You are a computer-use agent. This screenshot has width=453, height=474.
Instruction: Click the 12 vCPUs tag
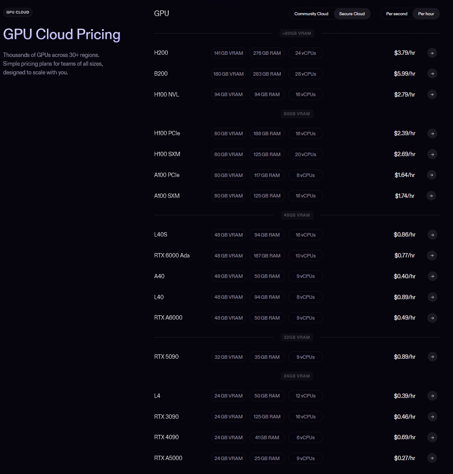click(x=306, y=396)
